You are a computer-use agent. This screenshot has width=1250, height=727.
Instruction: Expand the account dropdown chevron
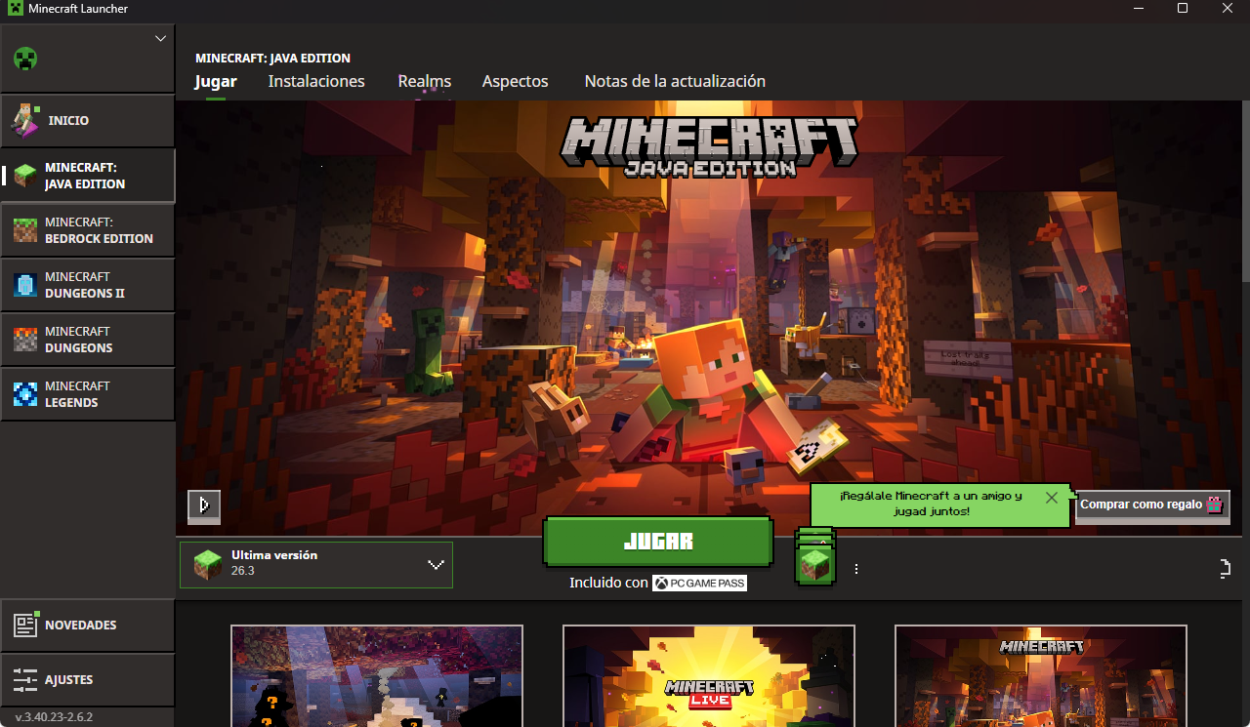pos(161,38)
